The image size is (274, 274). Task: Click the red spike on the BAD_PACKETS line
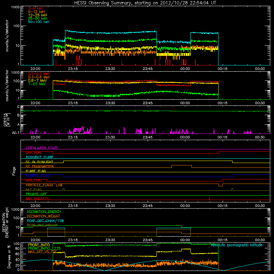209,199
